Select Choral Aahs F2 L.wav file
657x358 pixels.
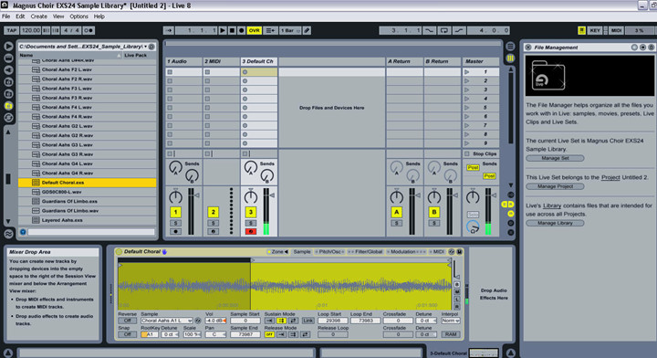pyautogui.click(x=88, y=69)
